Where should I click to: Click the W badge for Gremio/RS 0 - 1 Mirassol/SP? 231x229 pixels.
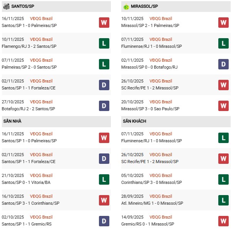click(223, 221)
